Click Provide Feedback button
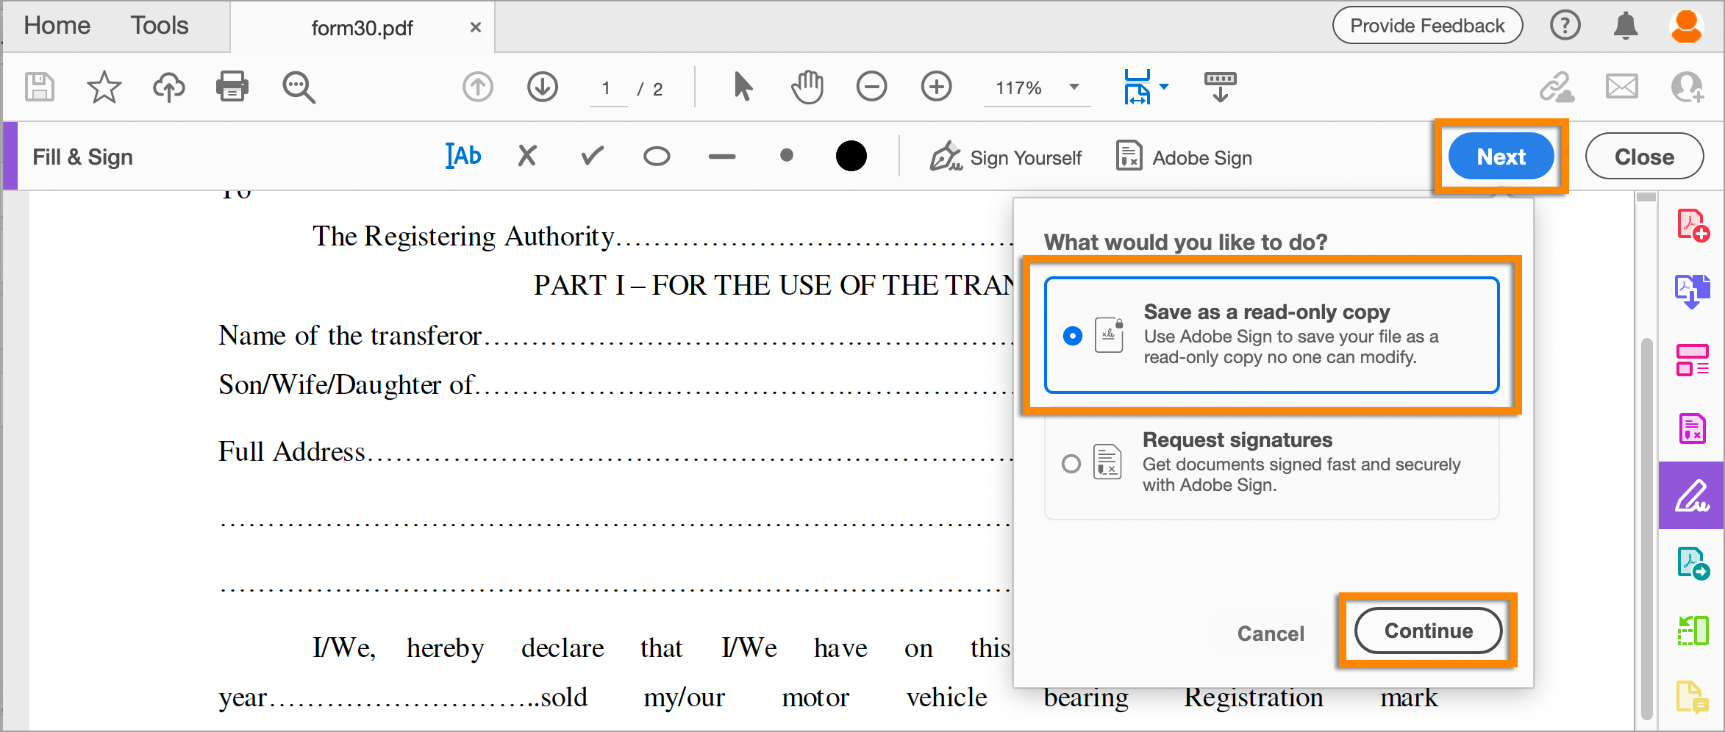The width and height of the screenshot is (1725, 732). 1427,26
